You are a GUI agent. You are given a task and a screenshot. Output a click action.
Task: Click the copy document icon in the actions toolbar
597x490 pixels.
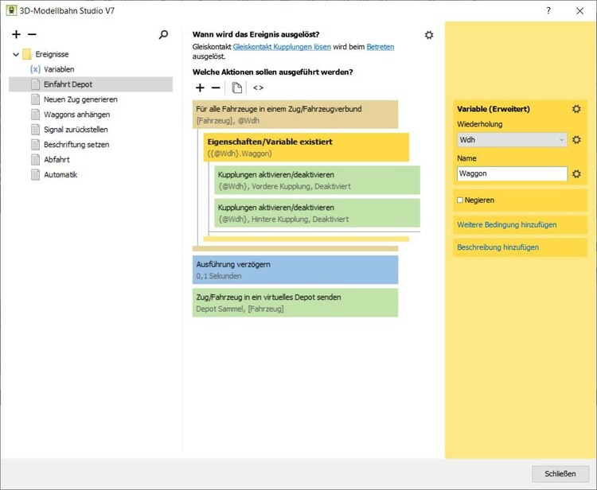237,87
